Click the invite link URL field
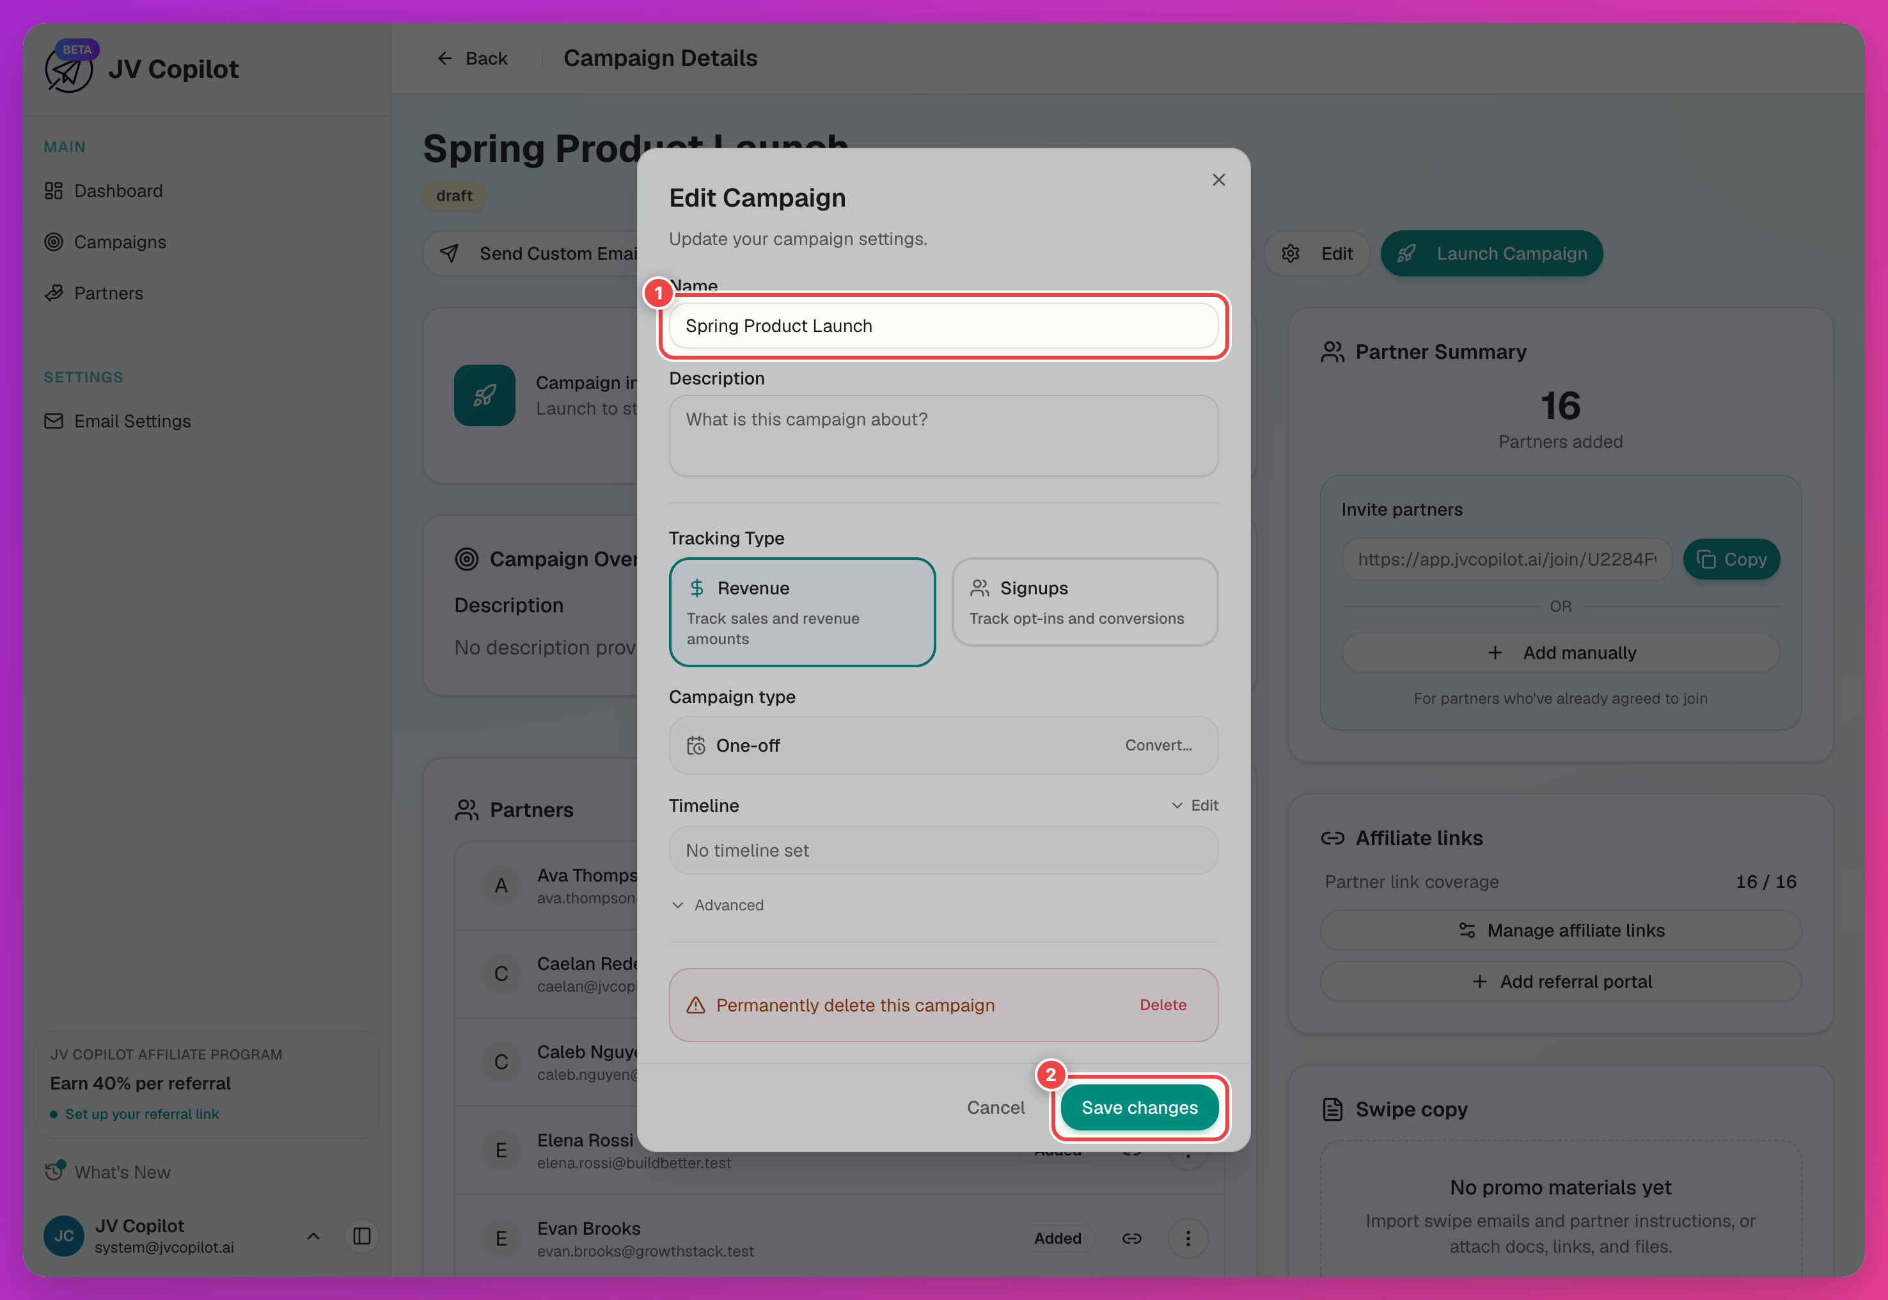Viewport: 1888px width, 1300px height. [x=1506, y=560]
